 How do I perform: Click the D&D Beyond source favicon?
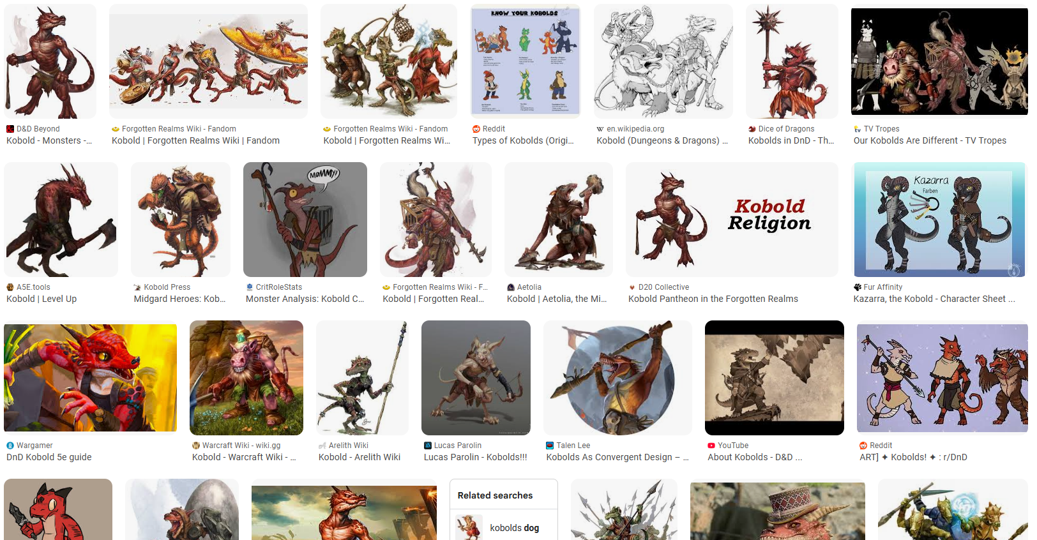pos(10,129)
